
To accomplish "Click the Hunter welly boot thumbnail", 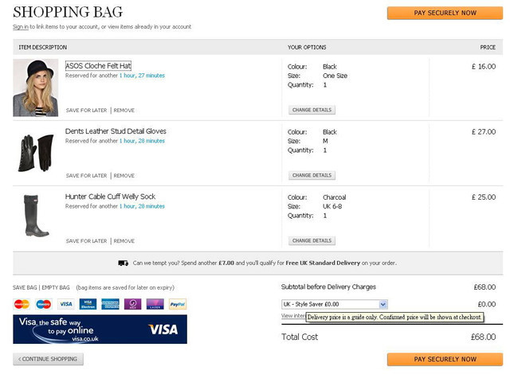I will (x=35, y=216).
